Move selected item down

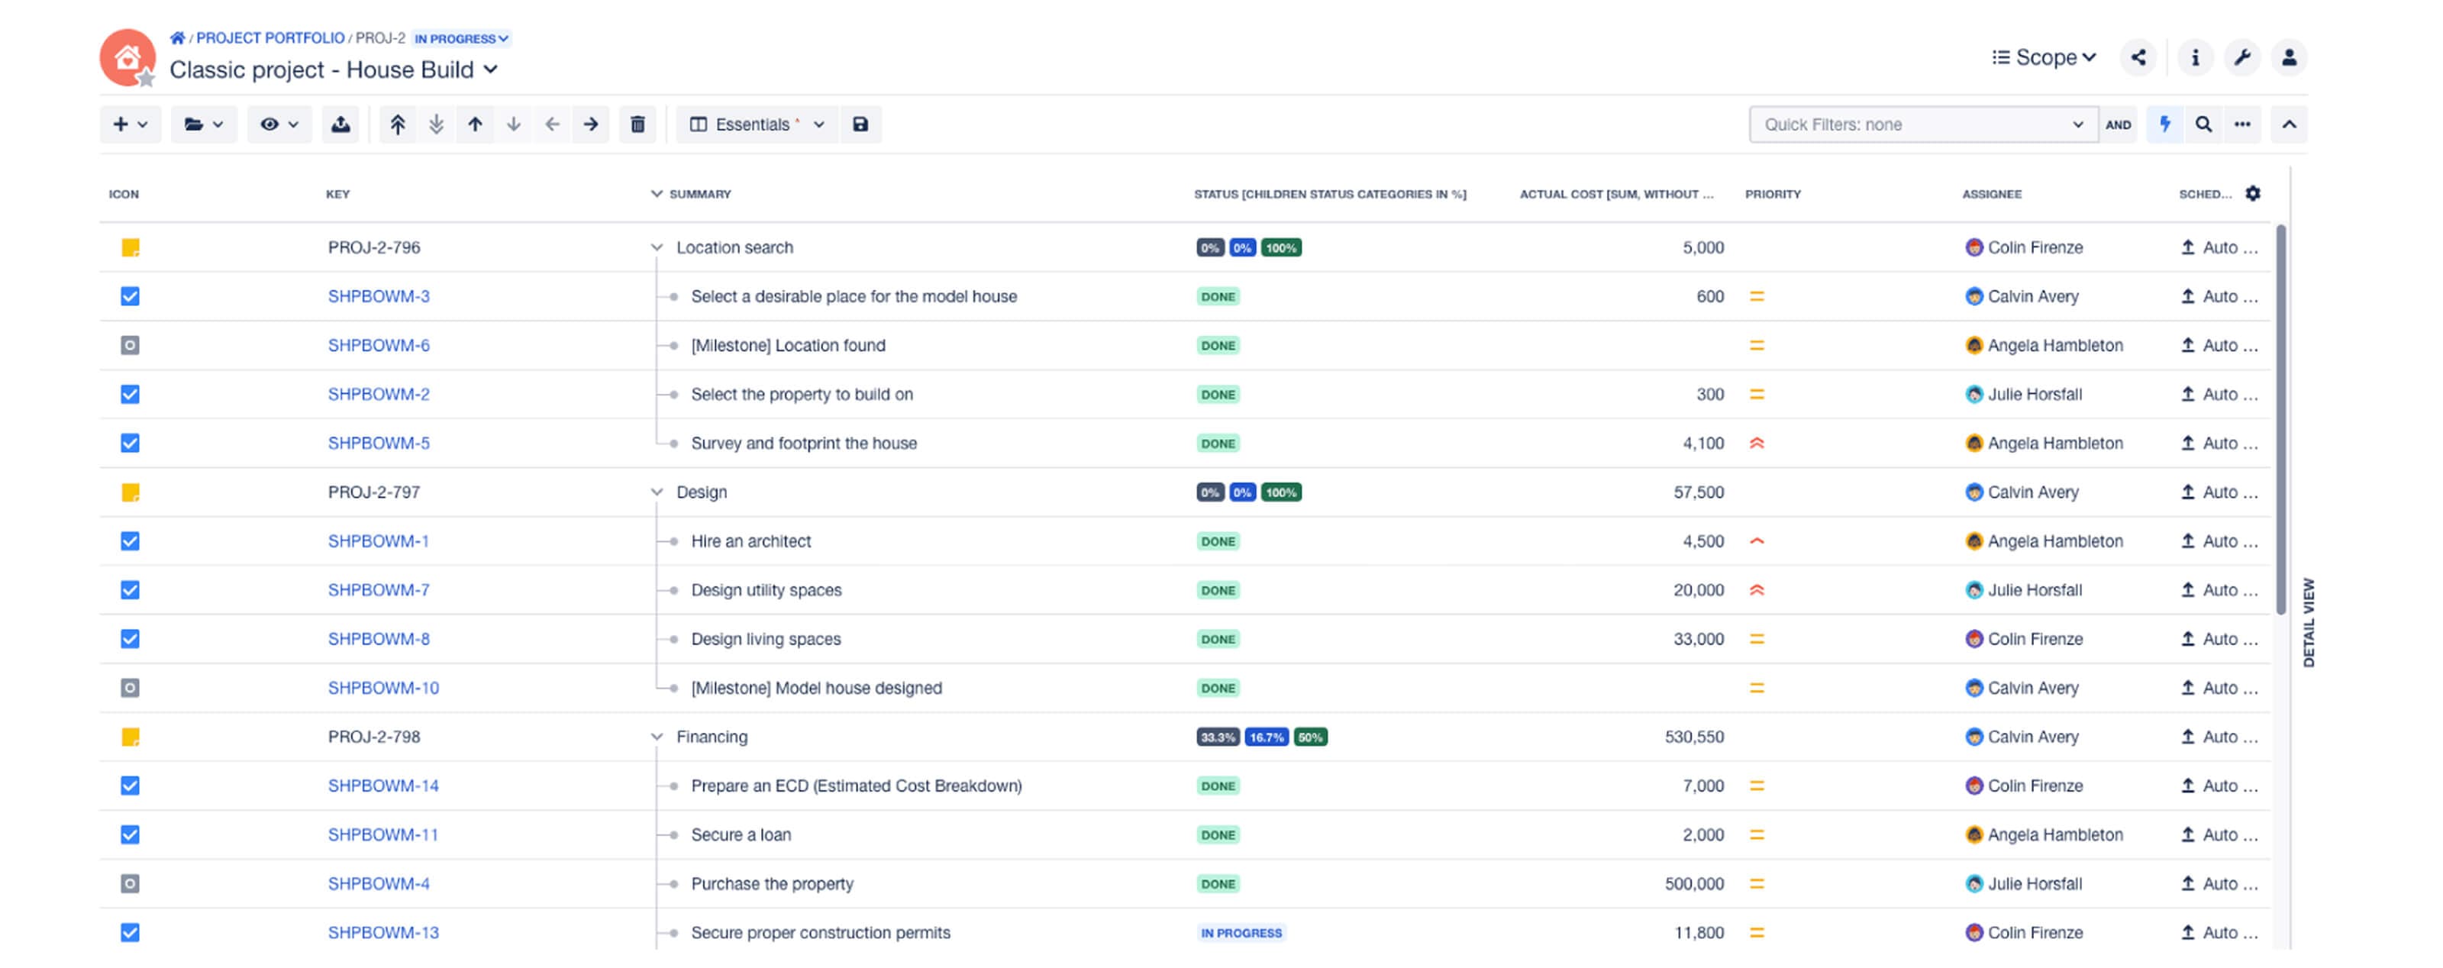pyautogui.click(x=514, y=124)
